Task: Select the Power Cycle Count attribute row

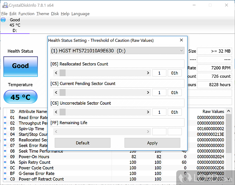Action: pyautogui.click(x=114, y=168)
